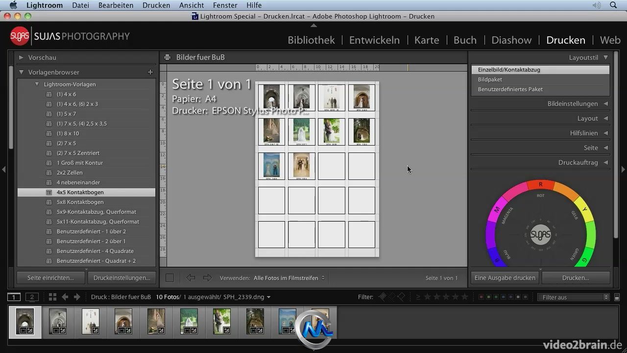Expand the Hilfslinien panel
Image resolution: width=627 pixels, height=353 pixels.
coord(606,133)
